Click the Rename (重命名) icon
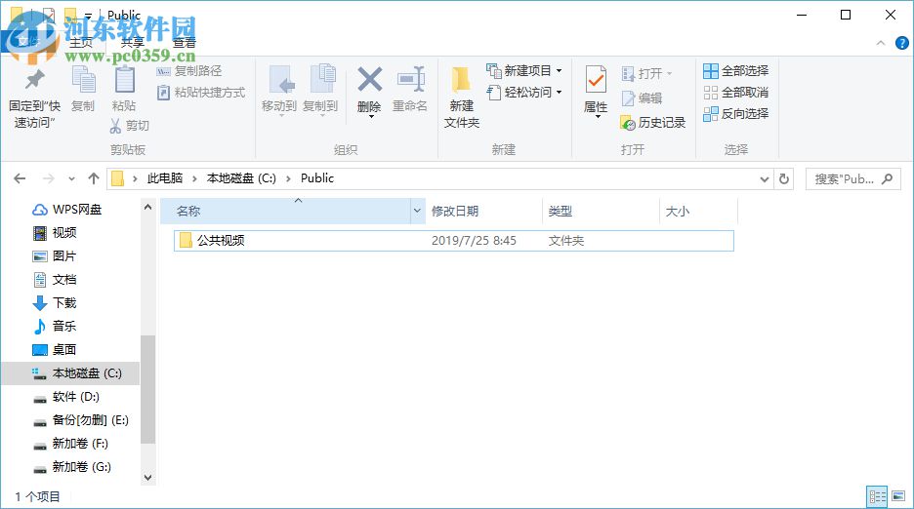 coord(410,80)
